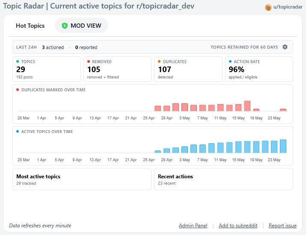Click the 'LAST 24H' label

(x=27, y=47)
